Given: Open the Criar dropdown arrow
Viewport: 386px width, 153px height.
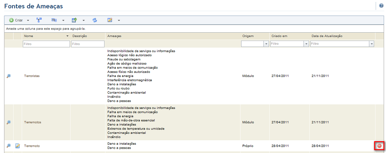Looking at the screenshot, I should point(28,20).
